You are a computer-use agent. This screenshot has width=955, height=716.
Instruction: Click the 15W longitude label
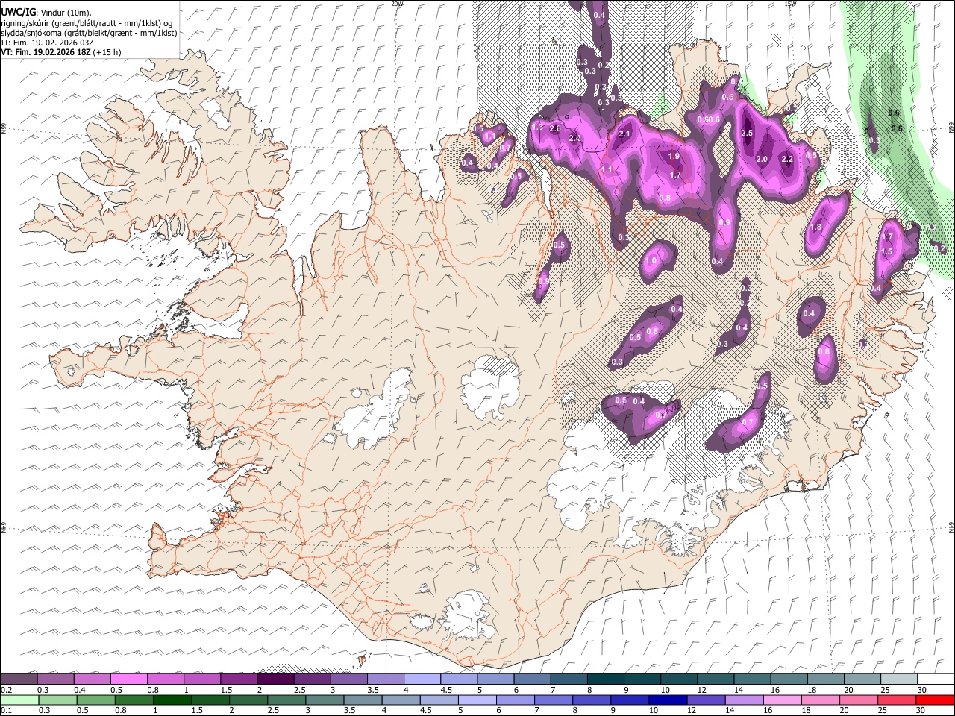pos(789,3)
